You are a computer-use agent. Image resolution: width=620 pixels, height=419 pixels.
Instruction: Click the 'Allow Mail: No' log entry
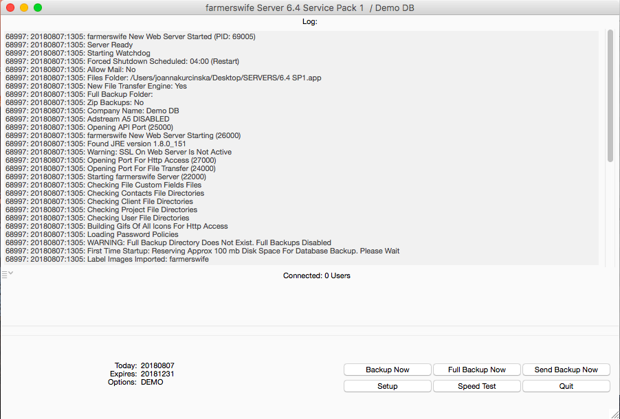70,69
